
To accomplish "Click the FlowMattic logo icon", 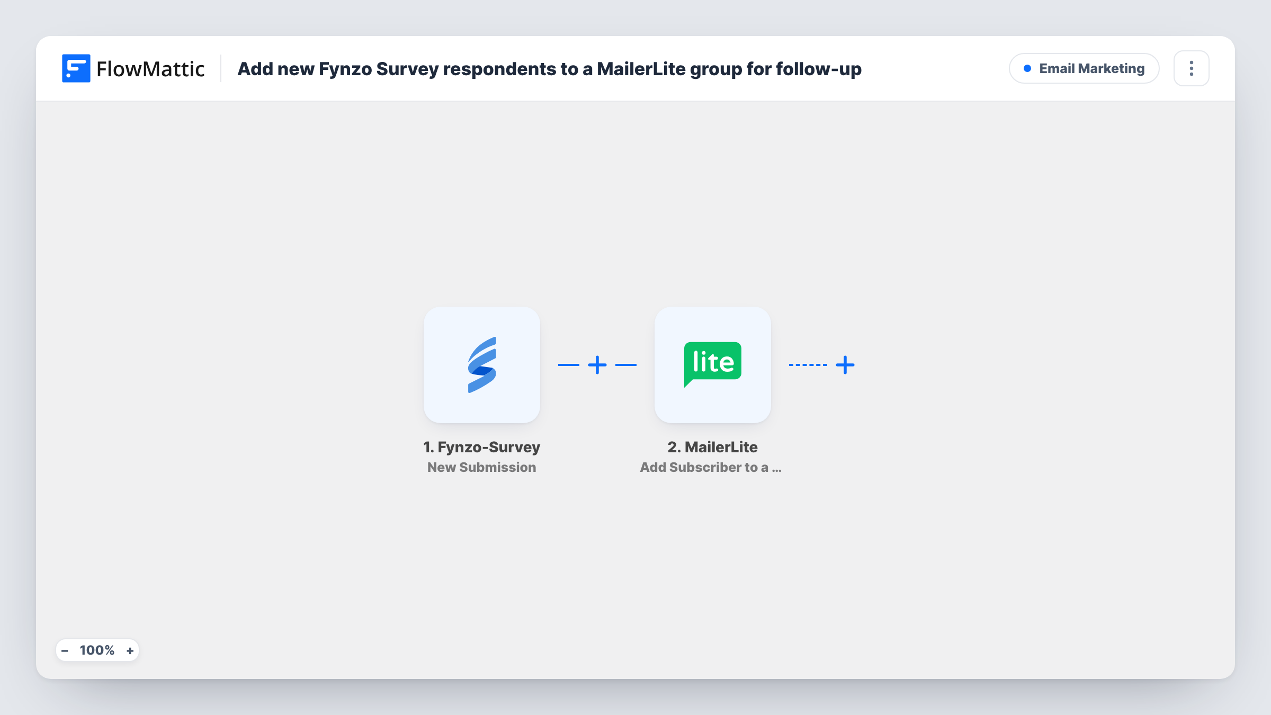I will (x=76, y=68).
